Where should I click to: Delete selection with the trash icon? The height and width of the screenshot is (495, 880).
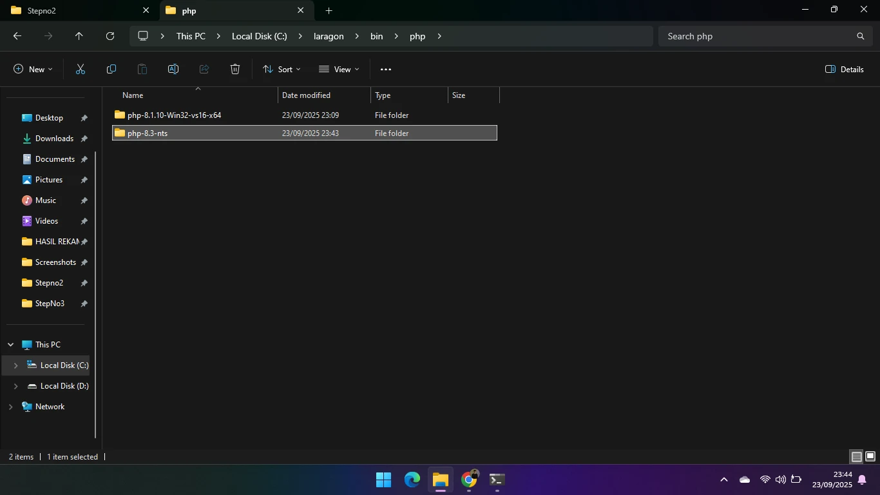point(235,70)
